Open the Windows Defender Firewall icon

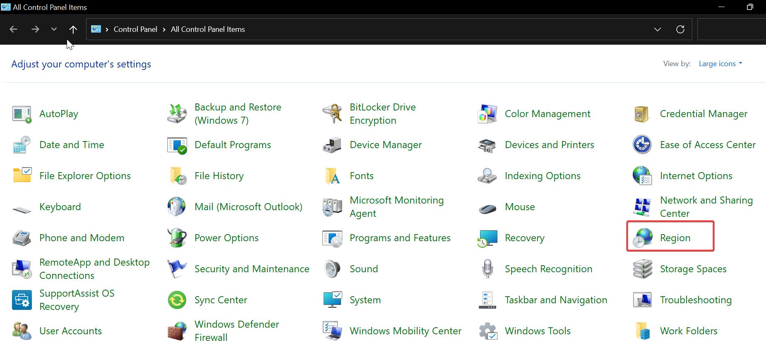(x=177, y=331)
